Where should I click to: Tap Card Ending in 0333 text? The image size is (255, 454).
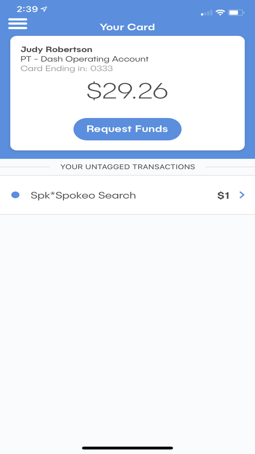point(68,68)
